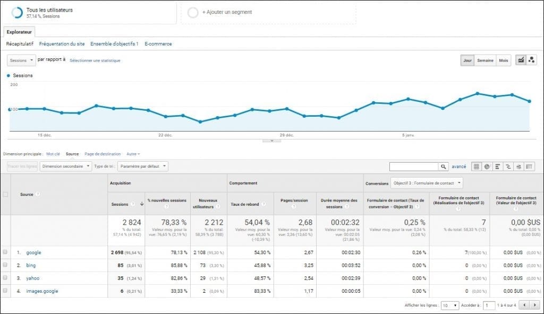Switch to the pie chart percentage view
544x314 pixels.
(x=487, y=167)
